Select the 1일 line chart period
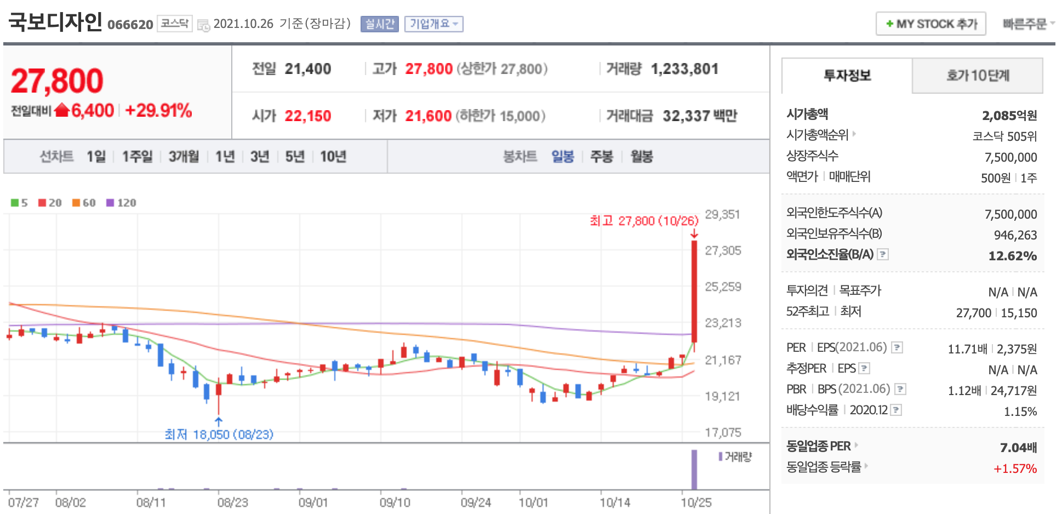 point(96,157)
